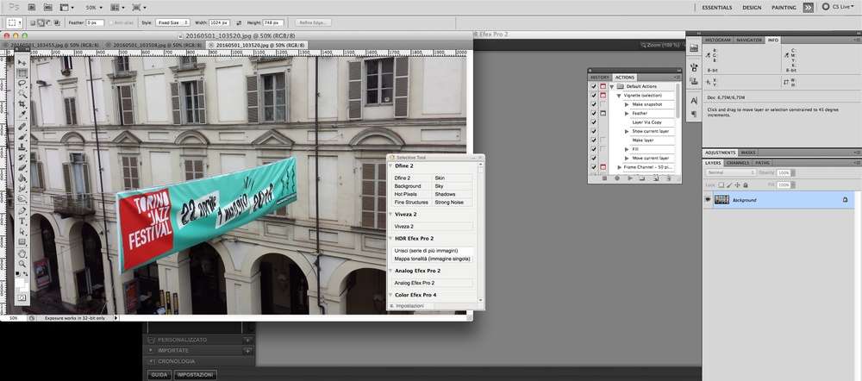Activate the Hand tool
Image resolution: width=862 pixels, height=381 pixels.
tap(22, 253)
